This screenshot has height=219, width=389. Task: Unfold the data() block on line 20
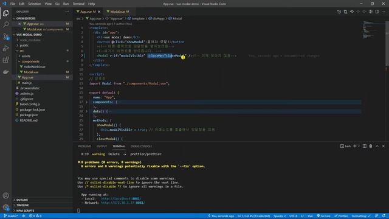coord(86,111)
